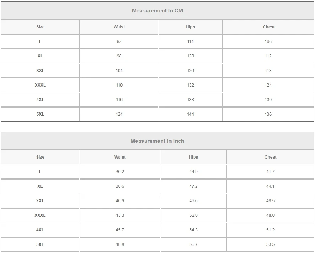This screenshot has height=253, width=315.
Task: Click the Chest header in the CM table
Action: coord(268,27)
